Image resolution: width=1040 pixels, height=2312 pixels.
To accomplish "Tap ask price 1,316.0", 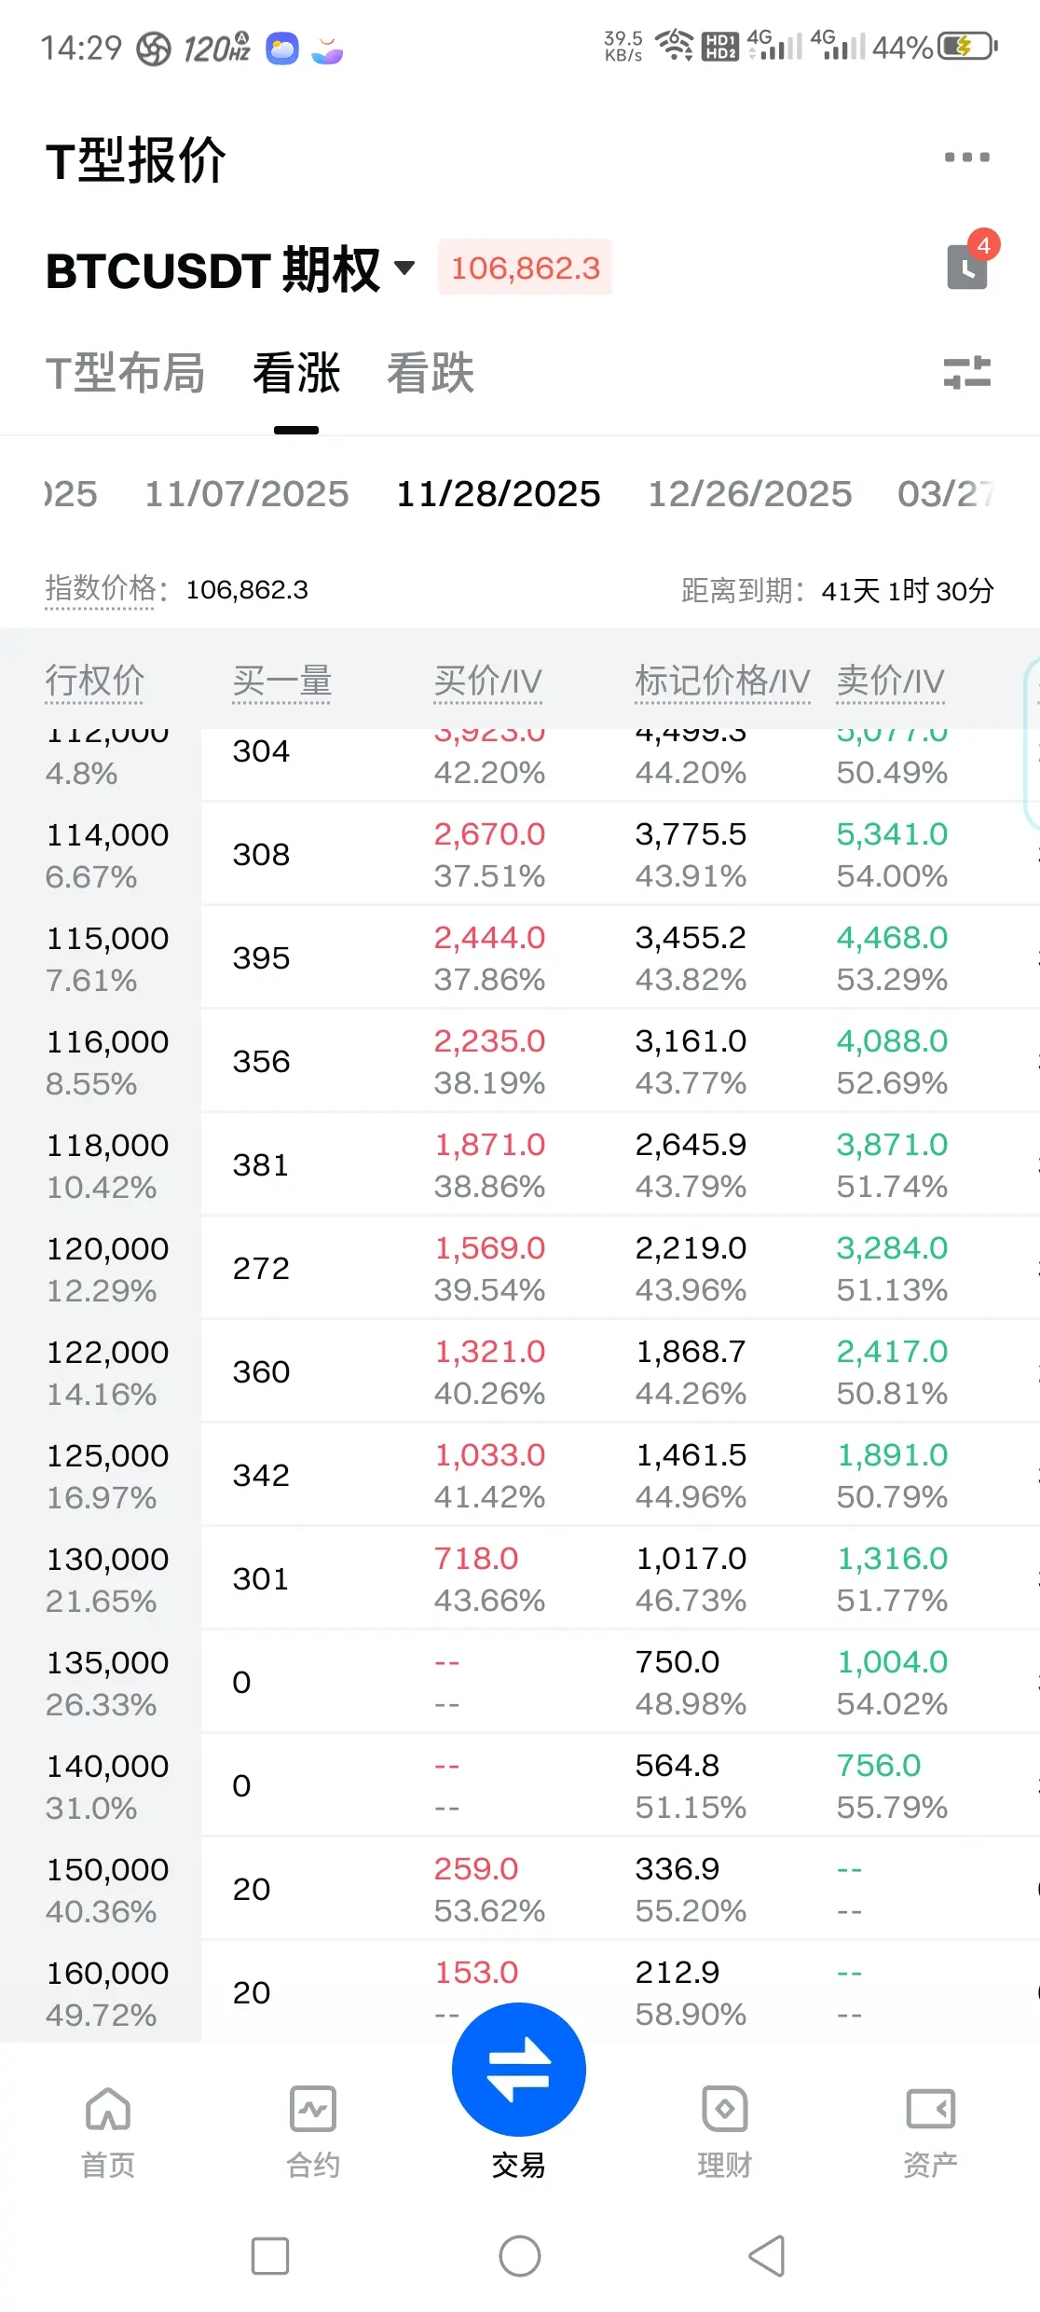I will pyautogui.click(x=892, y=1558).
